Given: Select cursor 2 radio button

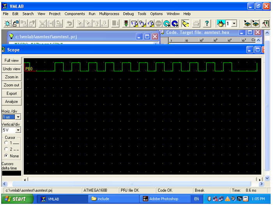Looking at the screenshot, I should coord(5,149).
